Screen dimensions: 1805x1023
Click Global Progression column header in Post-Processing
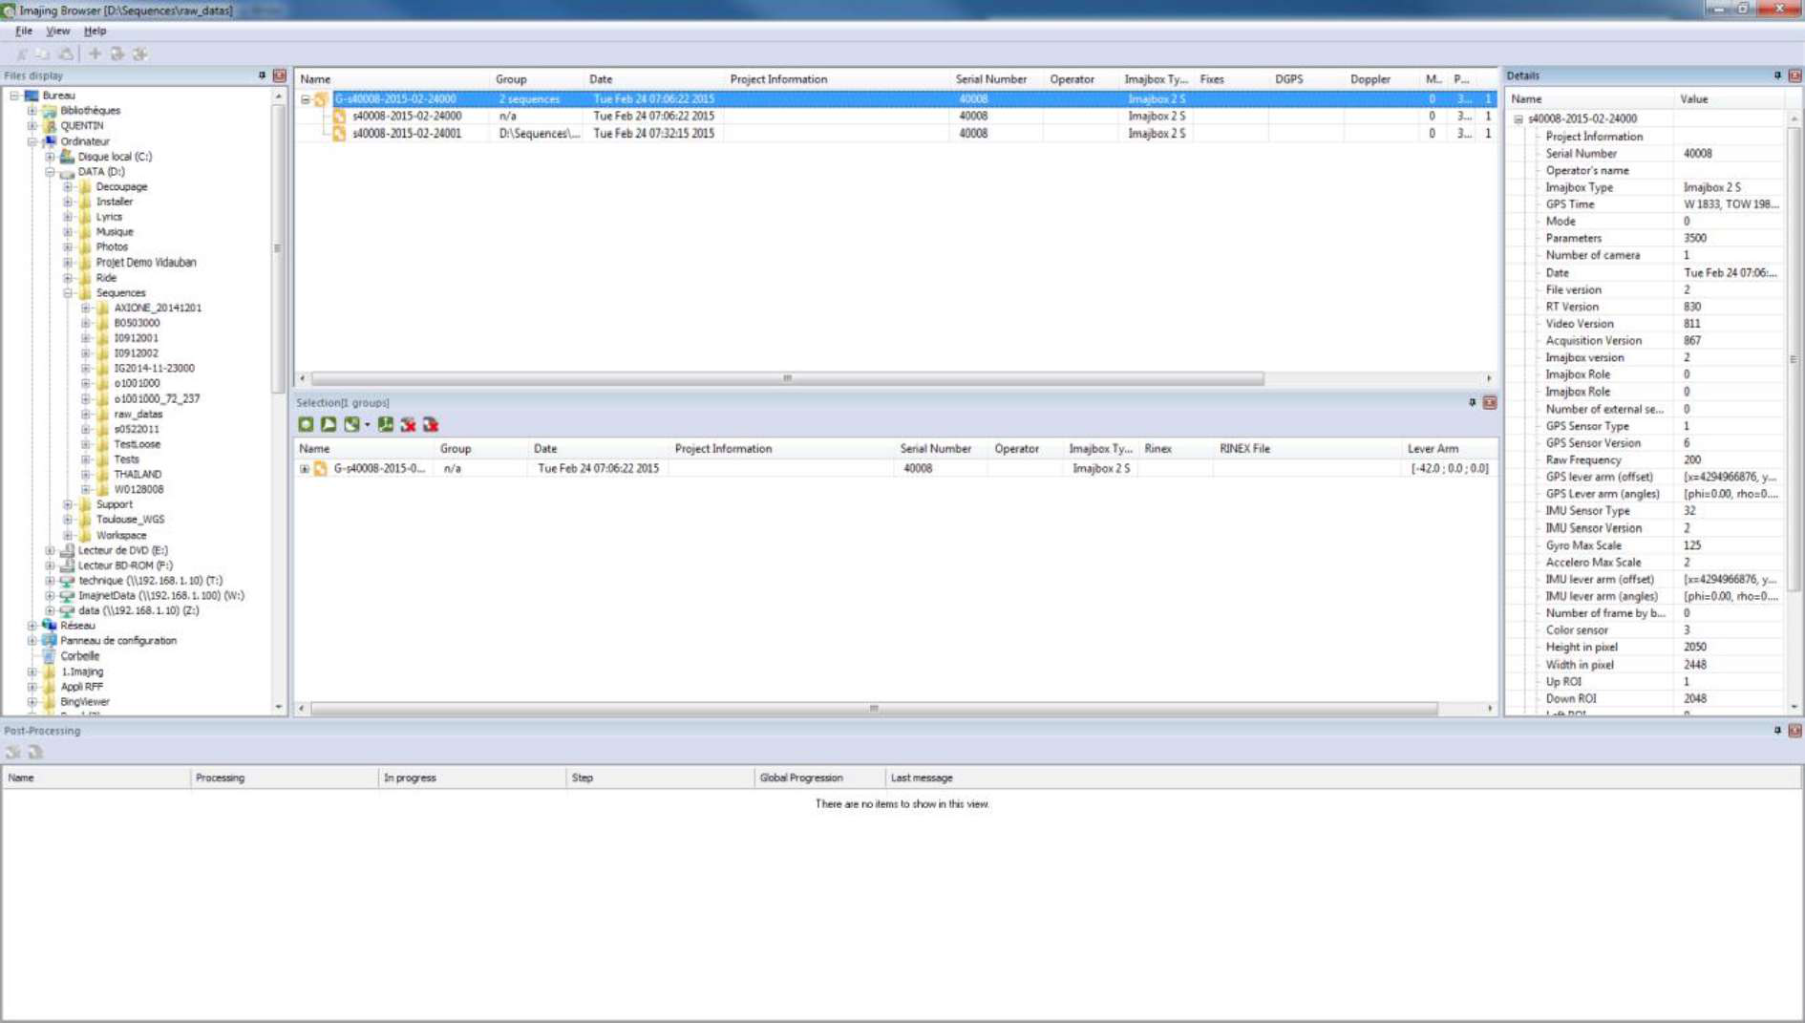click(x=819, y=778)
